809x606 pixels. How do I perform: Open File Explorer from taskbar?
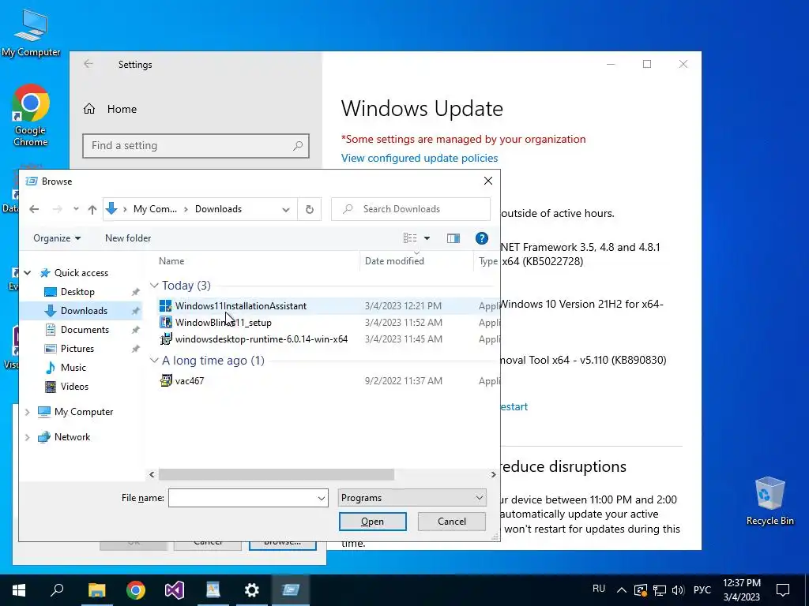pyautogui.click(x=96, y=590)
